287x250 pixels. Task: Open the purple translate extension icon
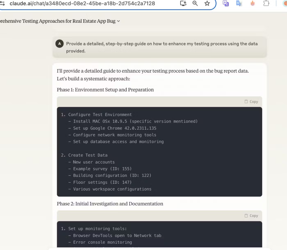[x=226, y=3]
